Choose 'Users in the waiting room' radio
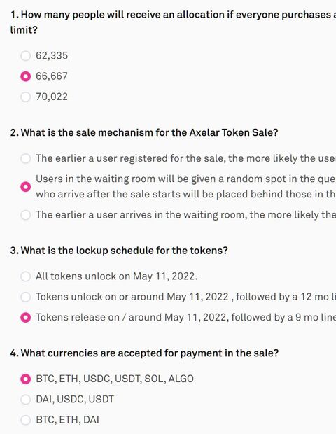This screenshot has width=336, height=434. (25, 187)
